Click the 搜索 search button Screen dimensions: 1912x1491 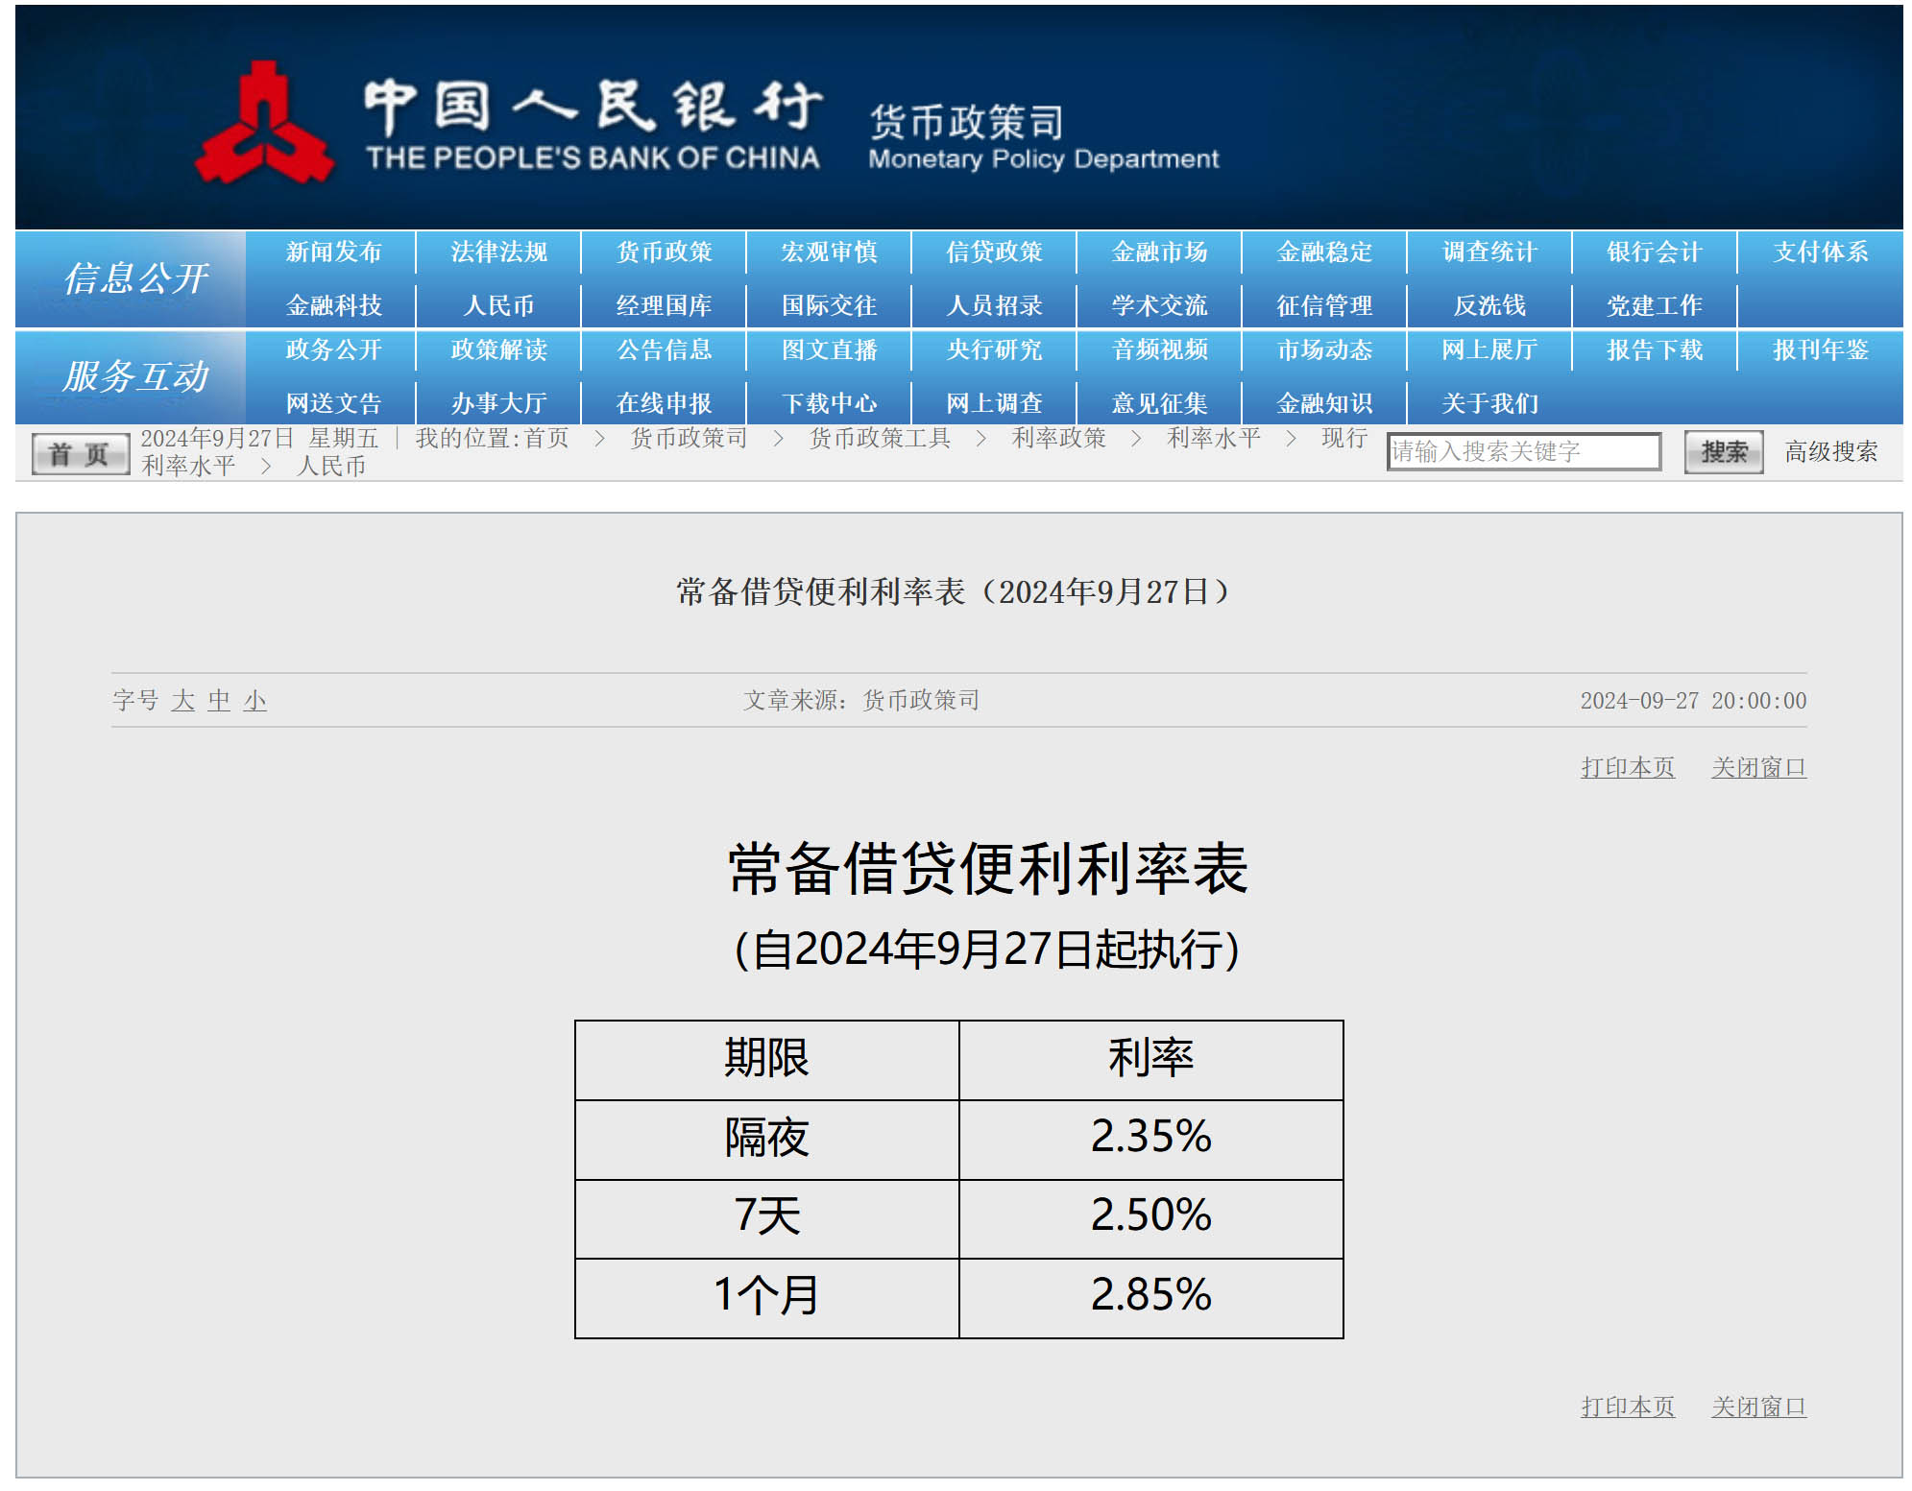pos(1723,452)
